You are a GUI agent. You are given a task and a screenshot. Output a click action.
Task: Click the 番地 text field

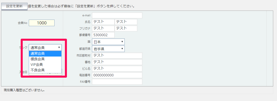tap(117, 62)
